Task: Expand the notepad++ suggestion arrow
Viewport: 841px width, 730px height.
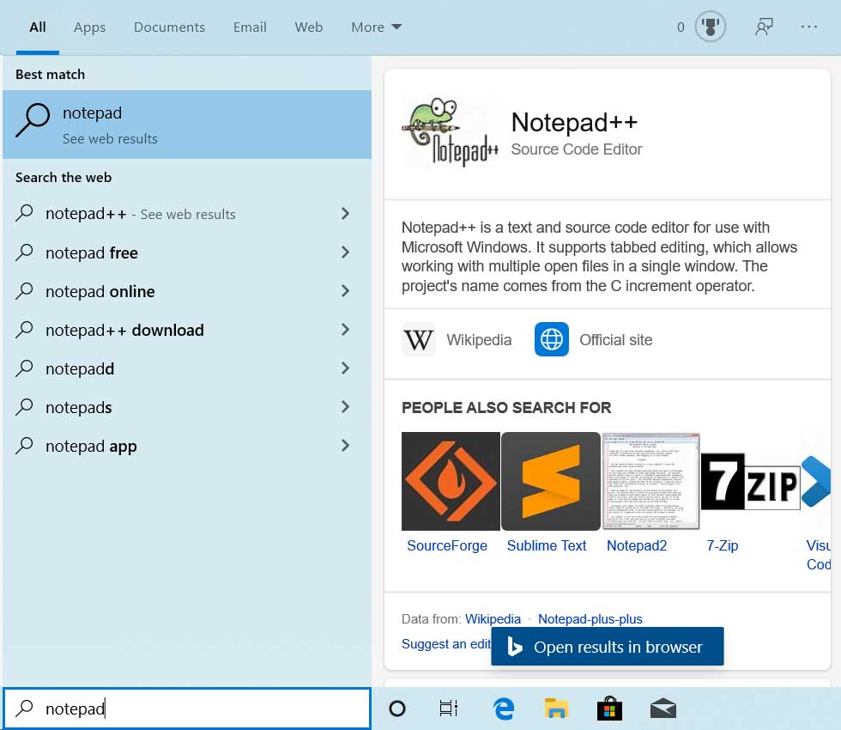Action: coord(345,214)
